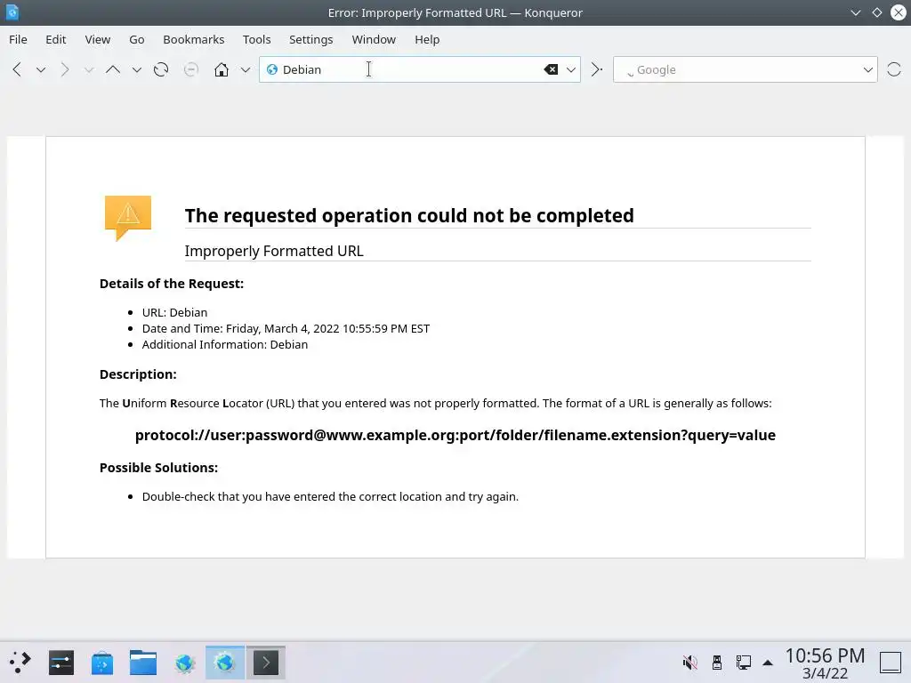This screenshot has height=683, width=911.
Task: Click the 'URL: Debian' list item
Action: (174, 312)
